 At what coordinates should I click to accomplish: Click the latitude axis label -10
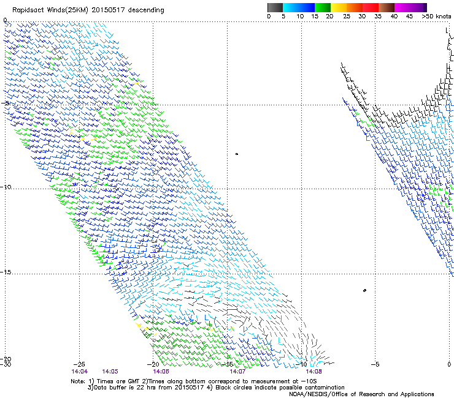click(6, 187)
